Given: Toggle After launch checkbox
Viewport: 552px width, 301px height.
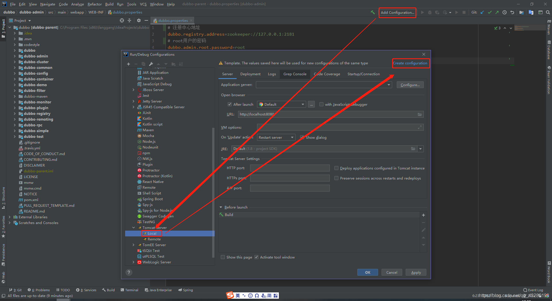Looking at the screenshot, I should (x=230, y=105).
